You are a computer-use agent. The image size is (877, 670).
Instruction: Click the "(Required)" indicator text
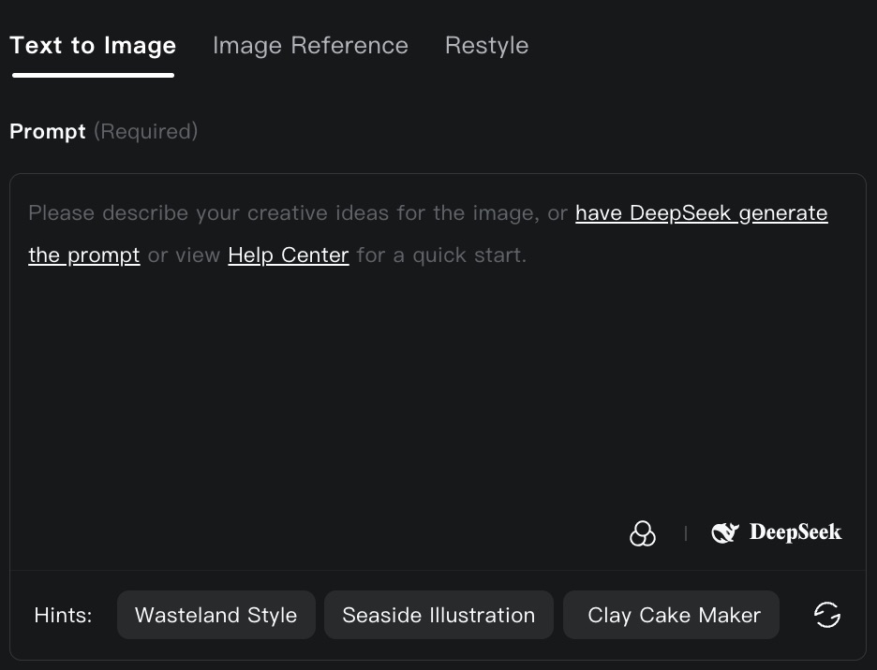coord(145,132)
